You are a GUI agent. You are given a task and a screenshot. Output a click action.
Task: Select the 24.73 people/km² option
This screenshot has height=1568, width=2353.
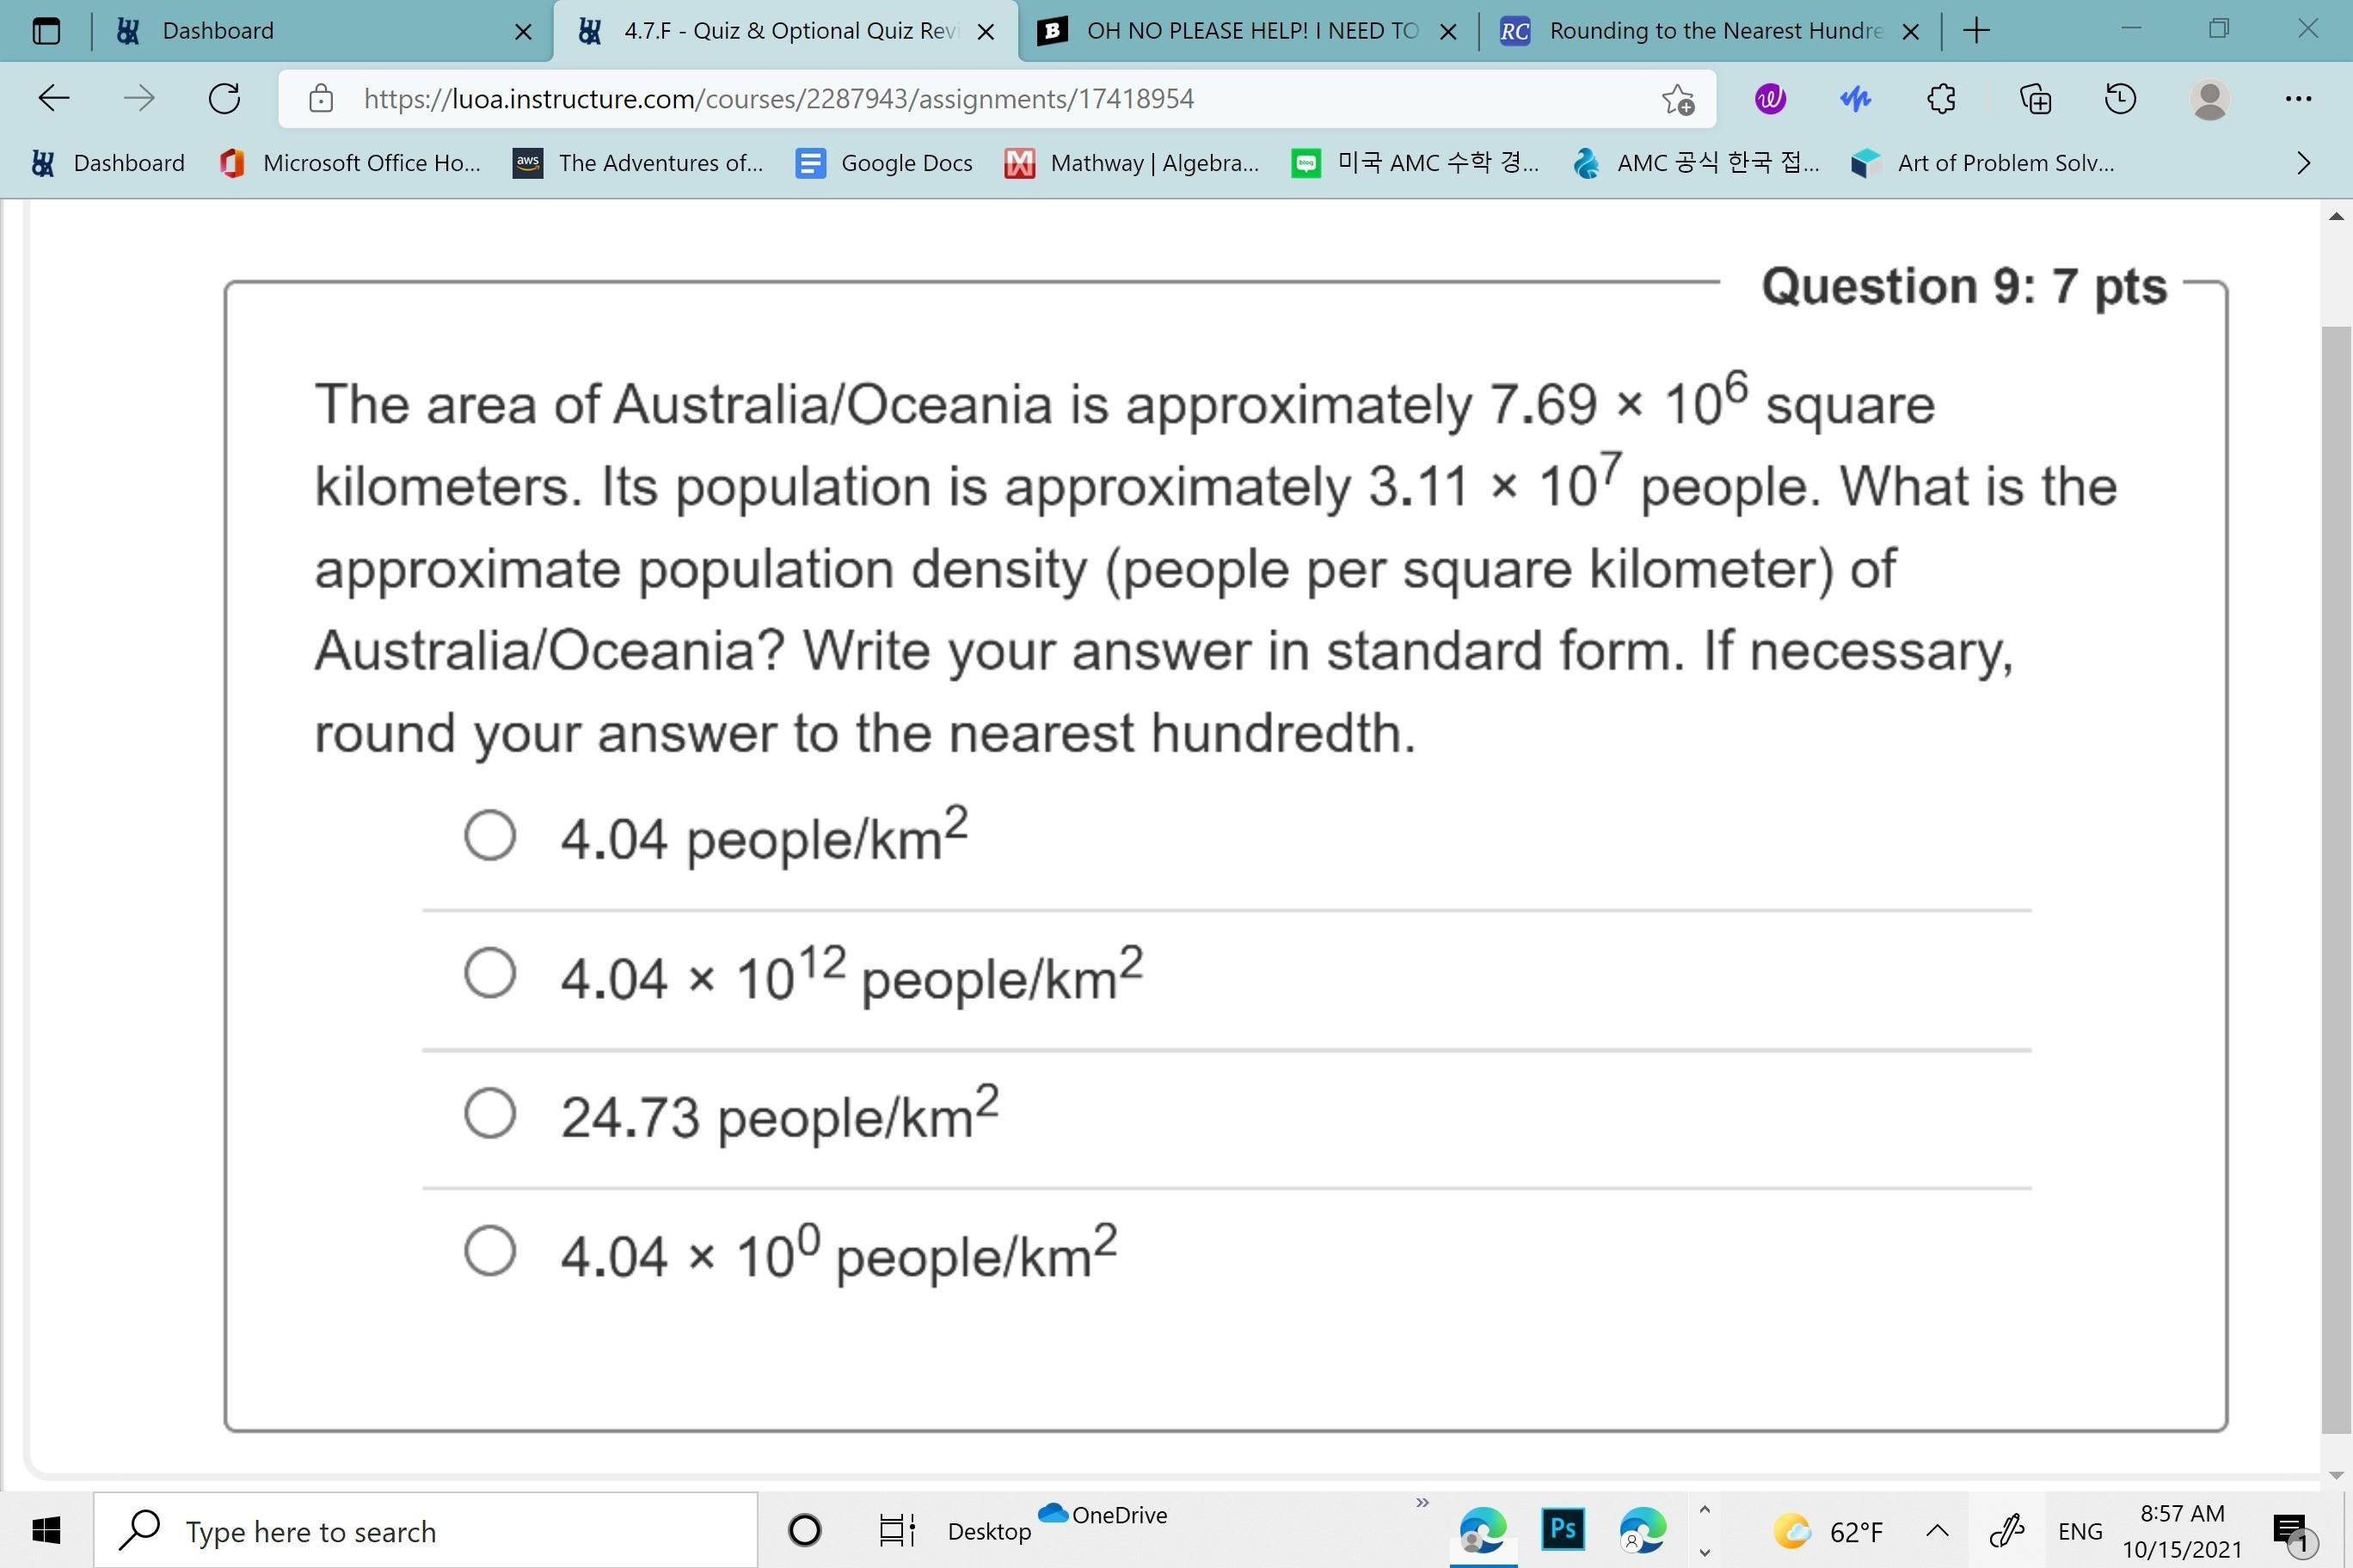(490, 1113)
